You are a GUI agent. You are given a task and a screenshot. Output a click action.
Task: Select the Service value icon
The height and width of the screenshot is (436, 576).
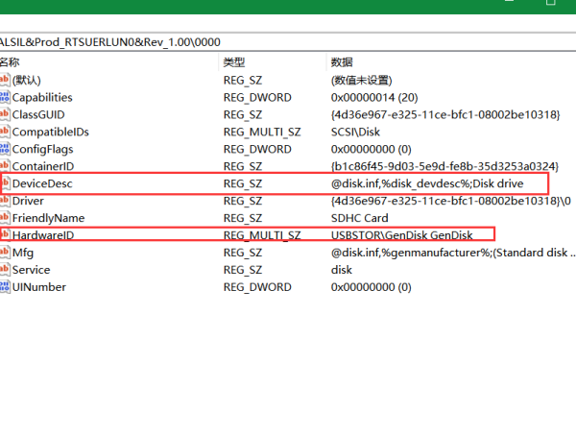point(4,270)
